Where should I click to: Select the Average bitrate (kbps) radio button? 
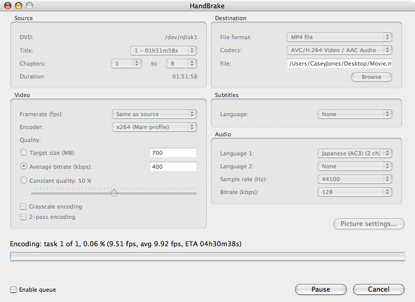(x=24, y=166)
